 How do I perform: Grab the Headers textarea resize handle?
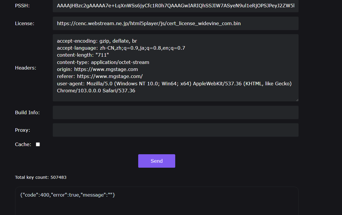click(297, 100)
